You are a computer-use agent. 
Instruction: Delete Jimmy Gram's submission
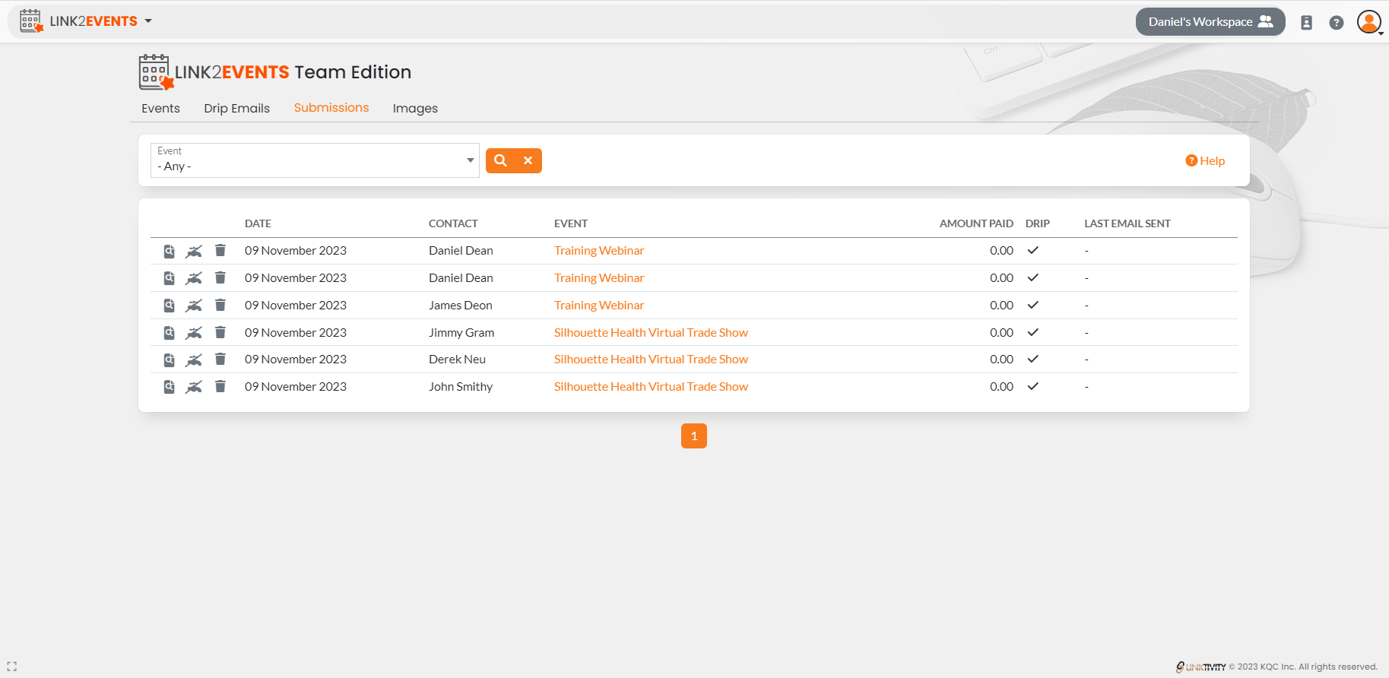220,332
